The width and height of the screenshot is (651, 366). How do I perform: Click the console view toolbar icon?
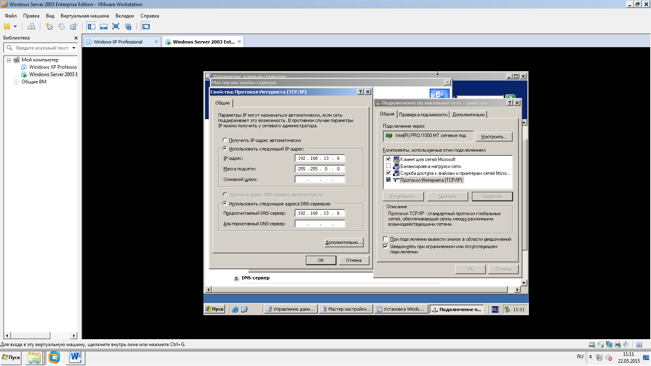pyautogui.click(x=146, y=26)
